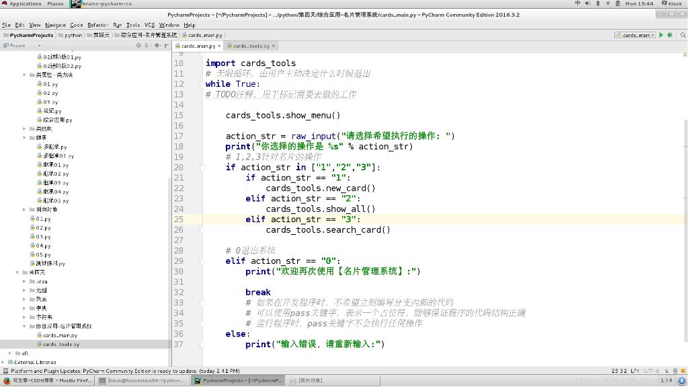The width and height of the screenshot is (689, 387).
Task: Open the cards_main run configuration dropdown
Action: 635,35
